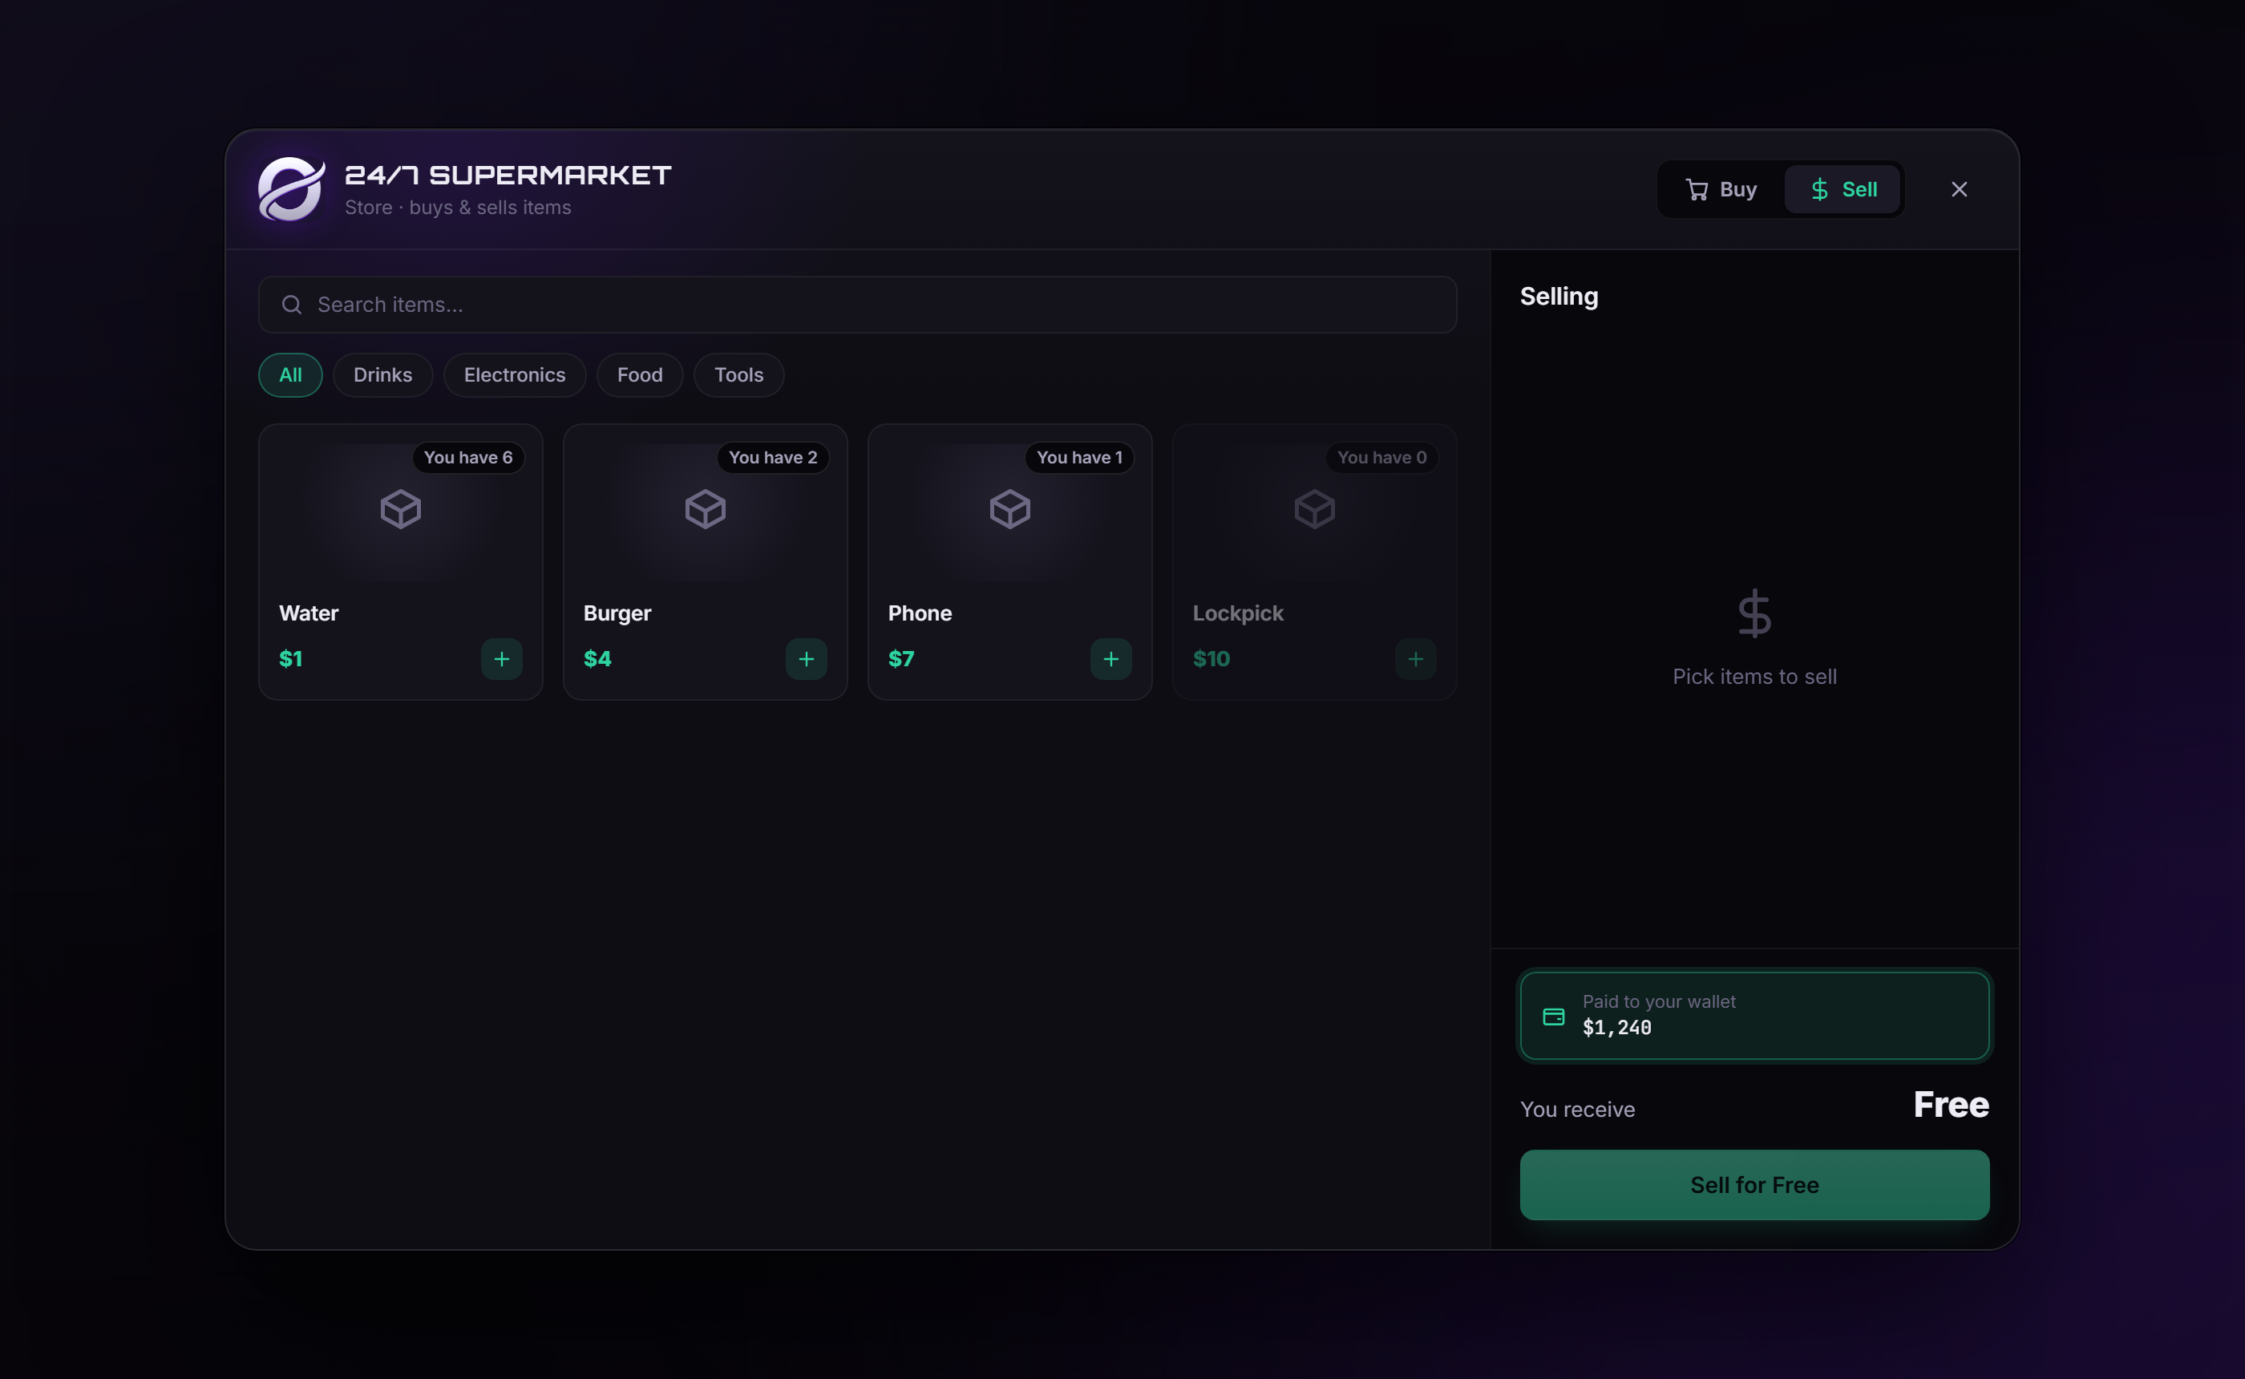Click the 'You have 2' badge
2245x1379 pixels.
pyautogui.click(x=772, y=457)
